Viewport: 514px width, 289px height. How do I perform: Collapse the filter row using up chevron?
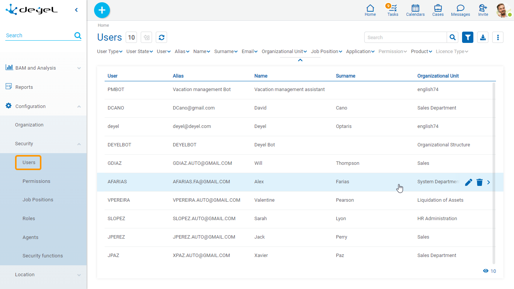tap(300, 60)
